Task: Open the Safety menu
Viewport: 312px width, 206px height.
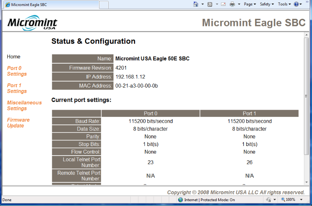Action: click(267, 4)
